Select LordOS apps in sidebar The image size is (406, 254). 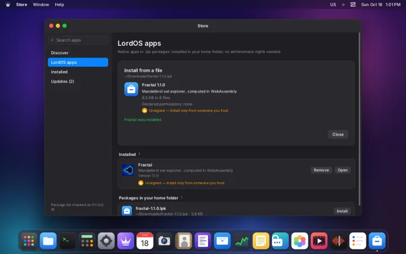pyautogui.click(x=78, y=62)
